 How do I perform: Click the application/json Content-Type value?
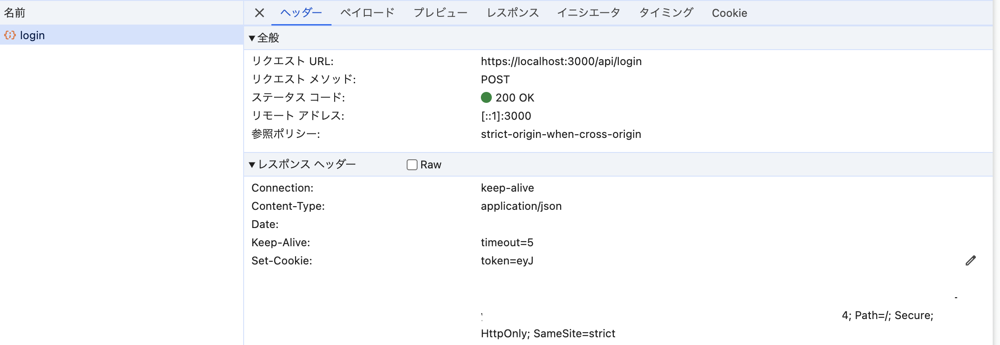[521, 206]
